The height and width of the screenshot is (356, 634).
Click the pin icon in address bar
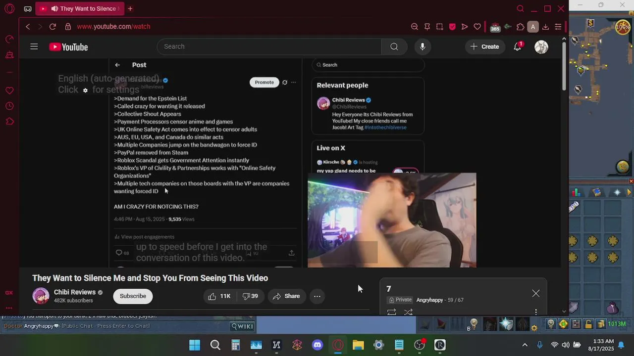pyautogui.click(x=427, y=27)
